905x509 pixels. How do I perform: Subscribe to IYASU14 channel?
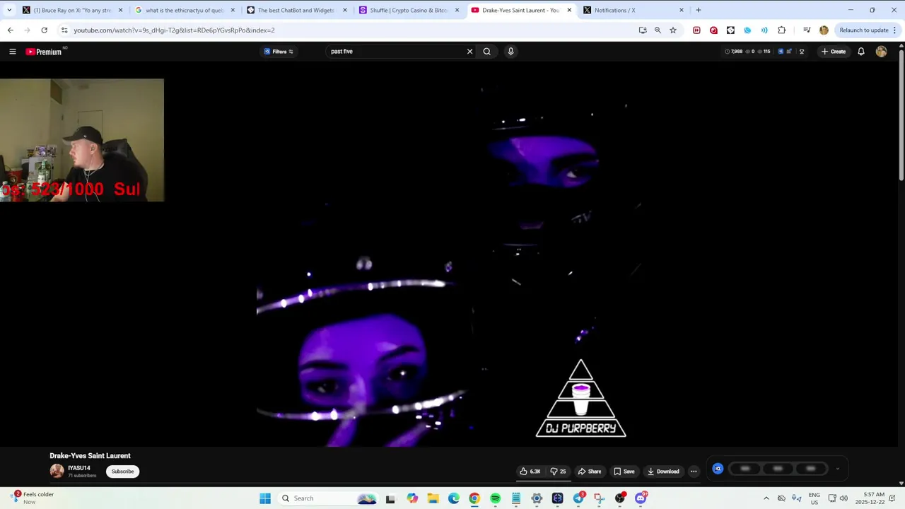[x=122, y=472]
